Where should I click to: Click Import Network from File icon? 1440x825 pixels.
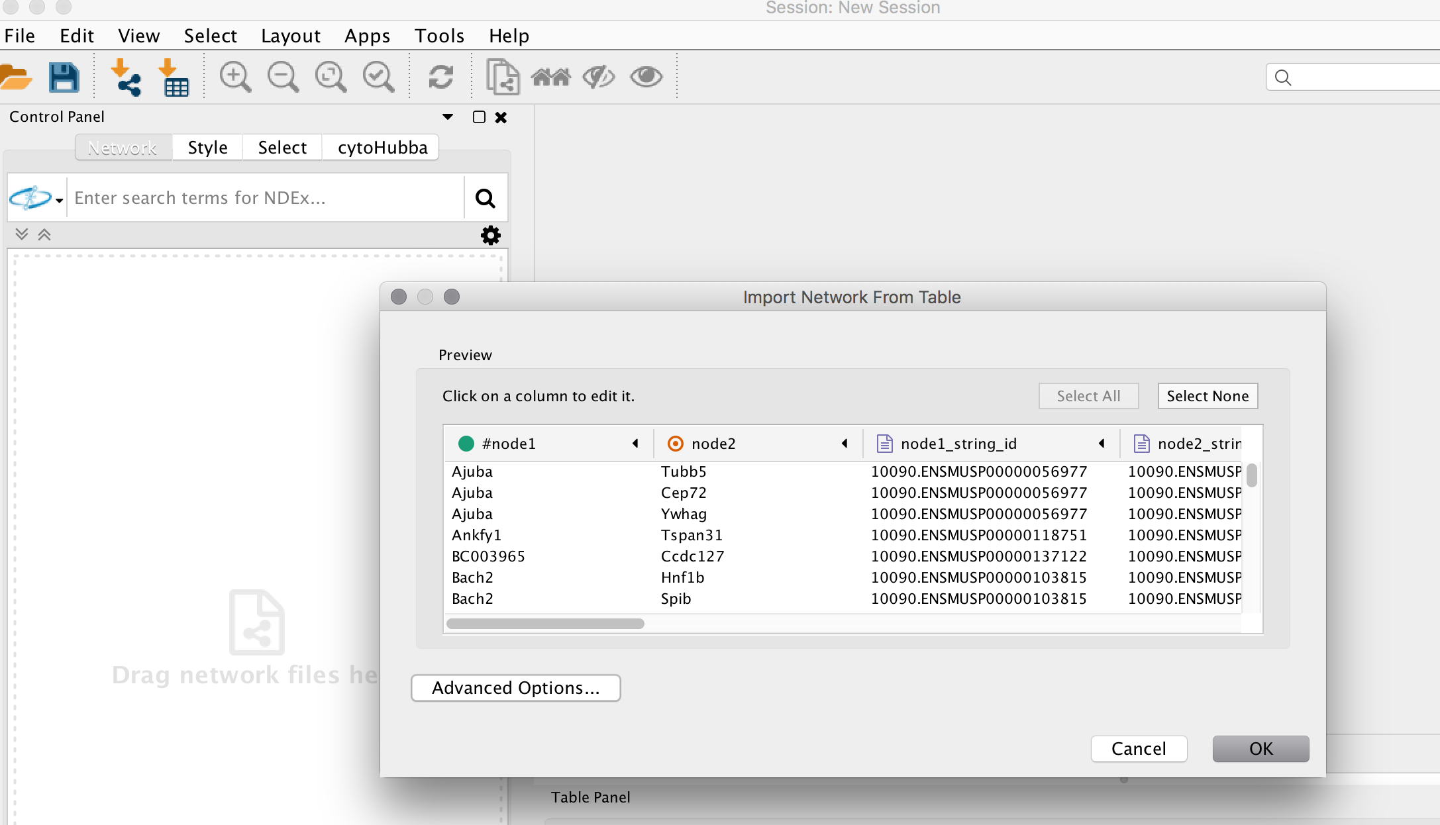126,77
